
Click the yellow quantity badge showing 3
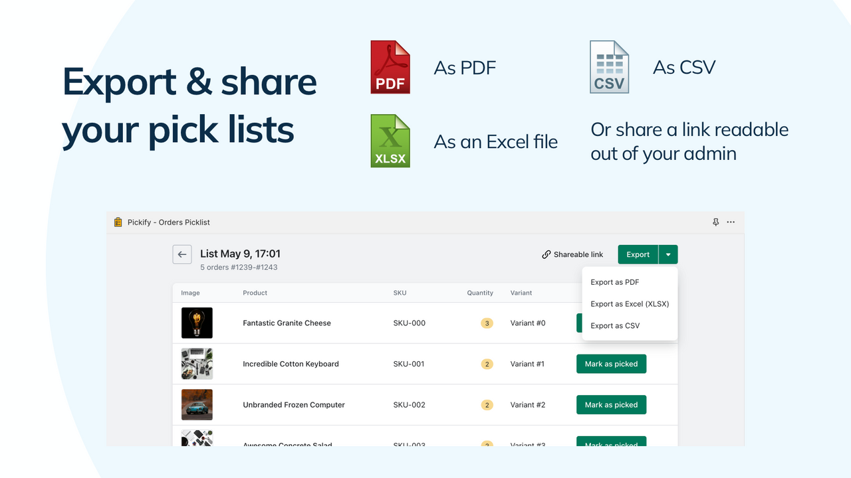tap(487, 323)
